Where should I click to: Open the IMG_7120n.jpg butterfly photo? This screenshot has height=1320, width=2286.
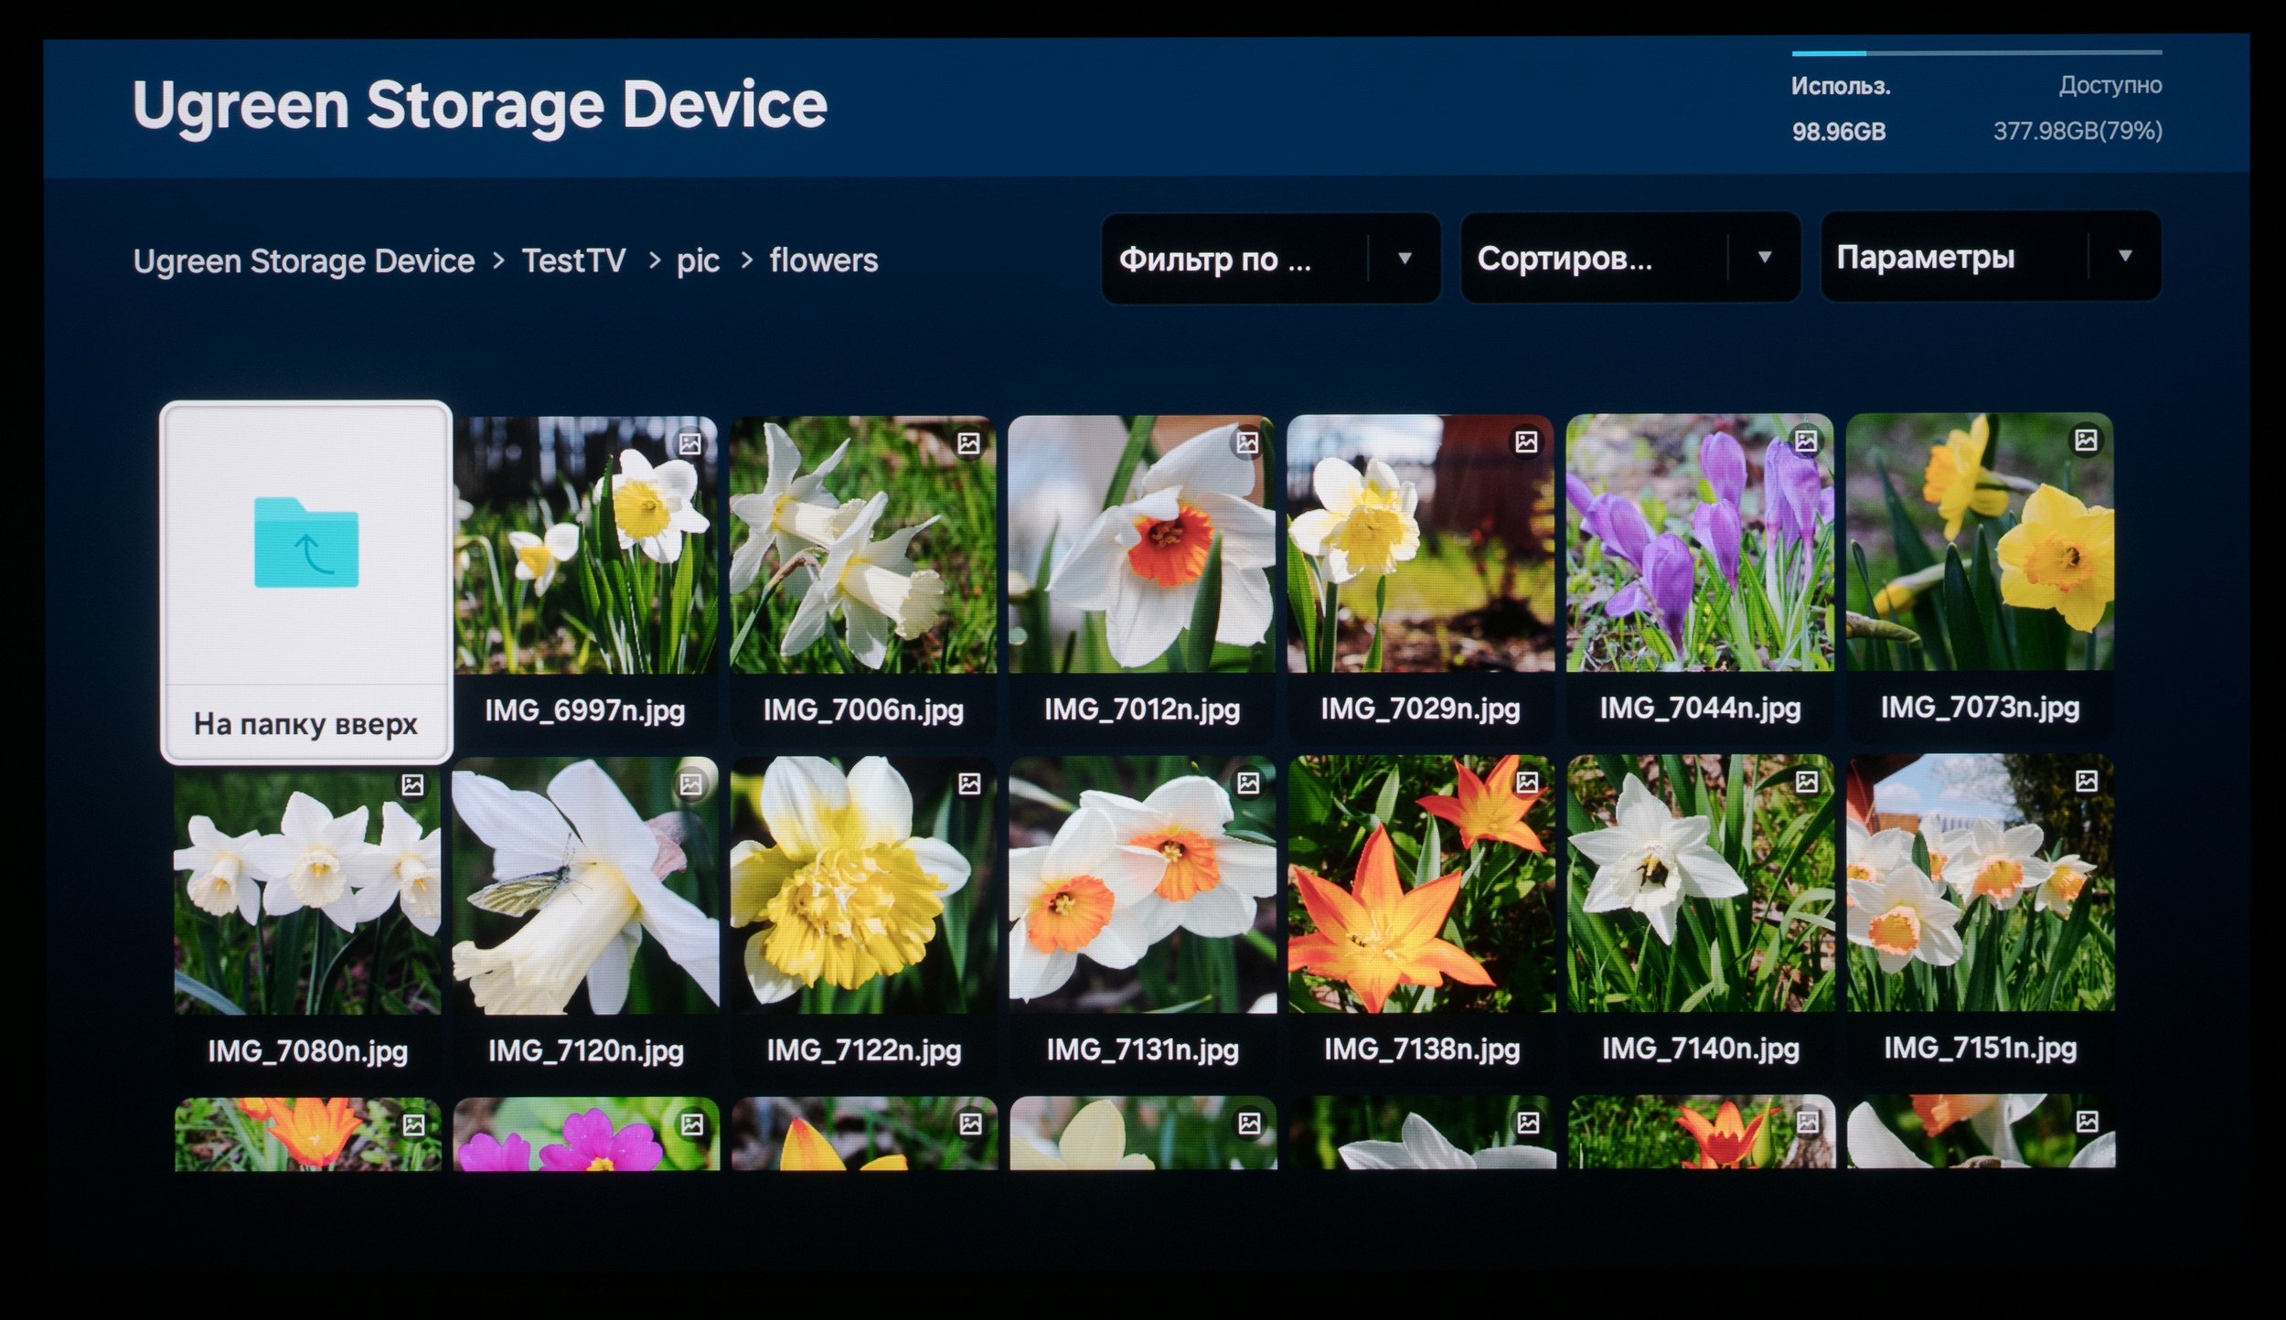[585, 885]
